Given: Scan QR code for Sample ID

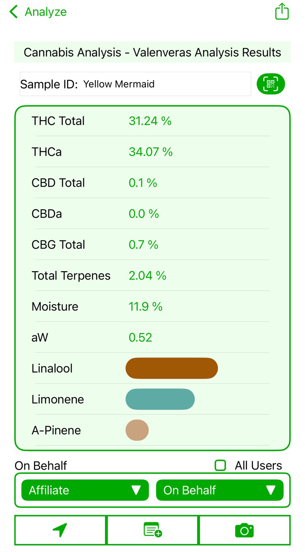Looking at the screenshot, I should coord(271,84).
